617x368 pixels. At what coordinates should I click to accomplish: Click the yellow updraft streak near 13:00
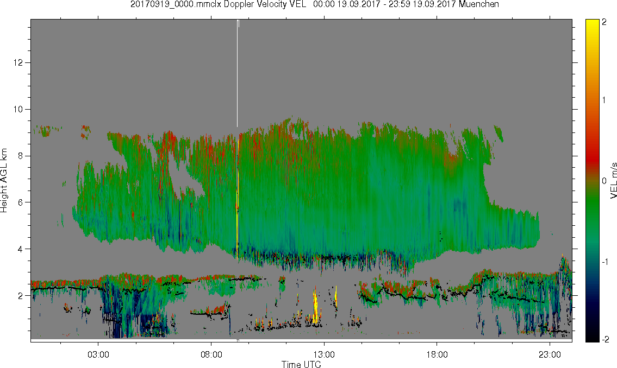tap(315, 306)
